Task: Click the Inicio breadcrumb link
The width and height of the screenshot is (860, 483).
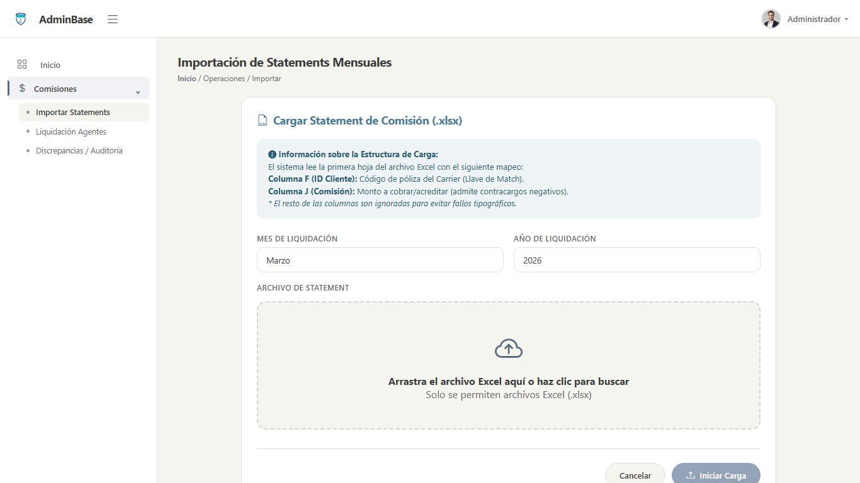Action: 187,79
